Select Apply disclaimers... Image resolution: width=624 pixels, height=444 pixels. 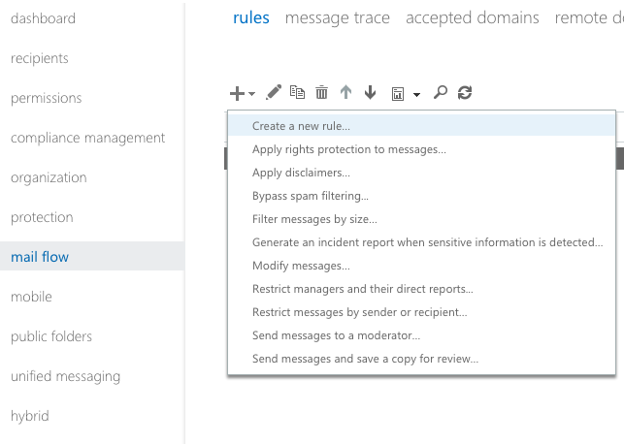pyautogui.click(x=421, y=173)
